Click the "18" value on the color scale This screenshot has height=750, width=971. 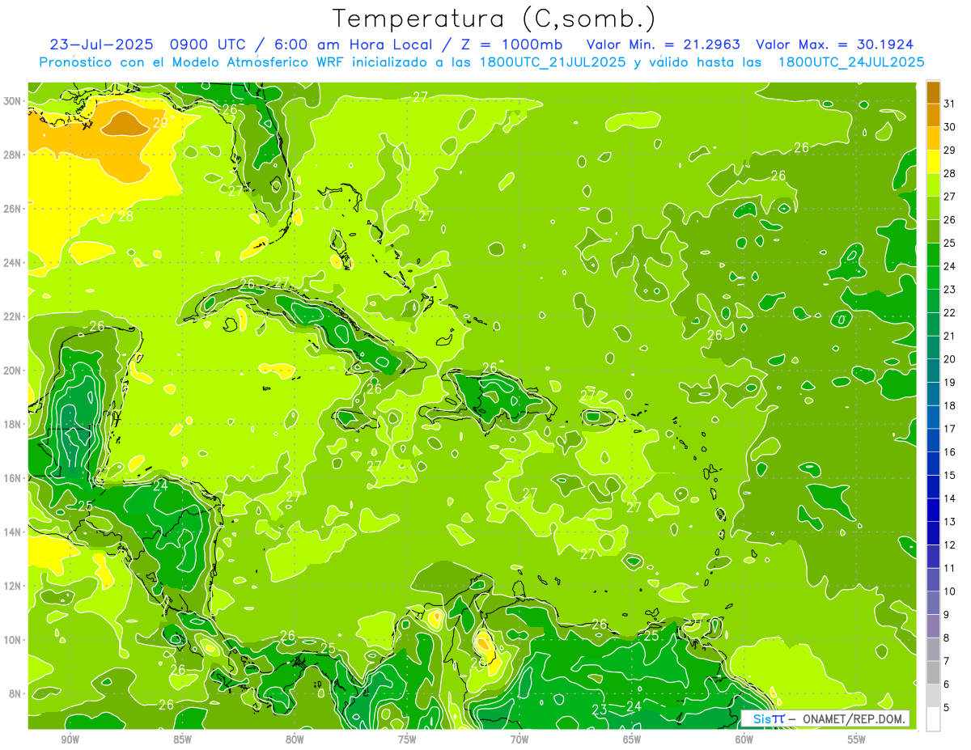coord(950,405)
